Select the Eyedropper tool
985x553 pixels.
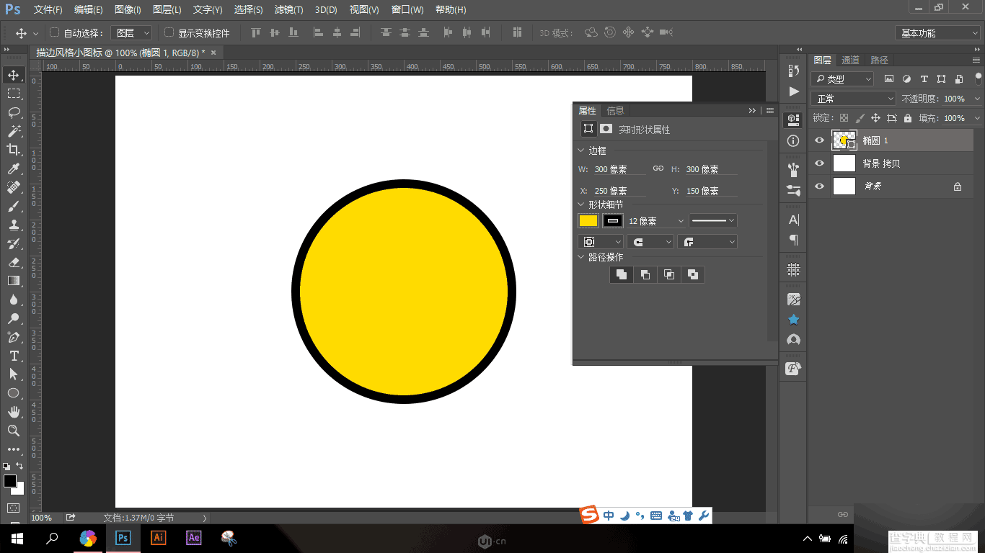[13, 168]
